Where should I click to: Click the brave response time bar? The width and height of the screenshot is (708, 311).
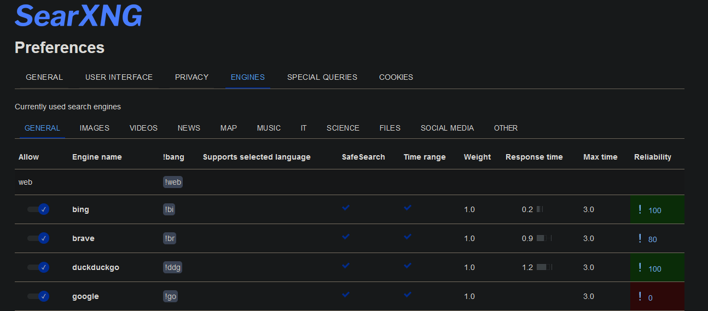(543, 238)
